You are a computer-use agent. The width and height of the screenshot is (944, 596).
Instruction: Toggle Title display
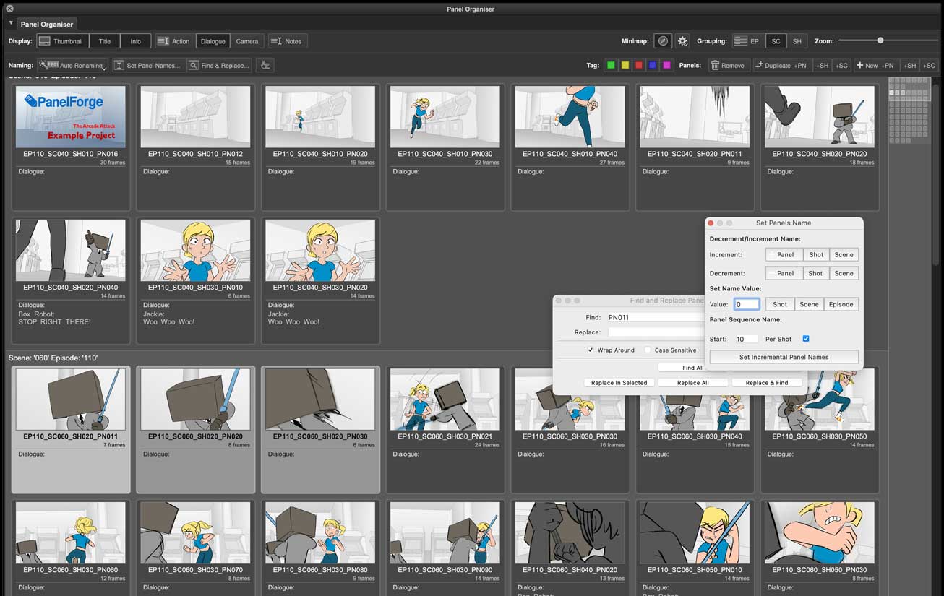(x=104, y=41)
